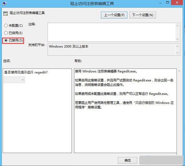Image resolution: width=185 pixels, height=166 pixels.
Task: Click comment box scroll-up arrow
Action: click(x=178, y=26)
